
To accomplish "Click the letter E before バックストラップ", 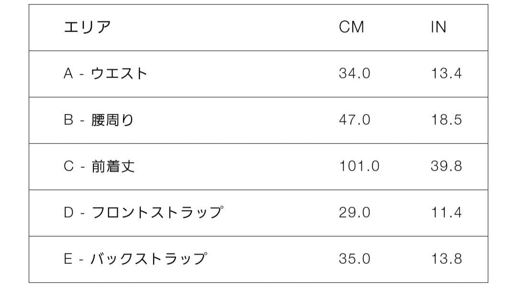I will pyautogui.click(x=68, y=259).
